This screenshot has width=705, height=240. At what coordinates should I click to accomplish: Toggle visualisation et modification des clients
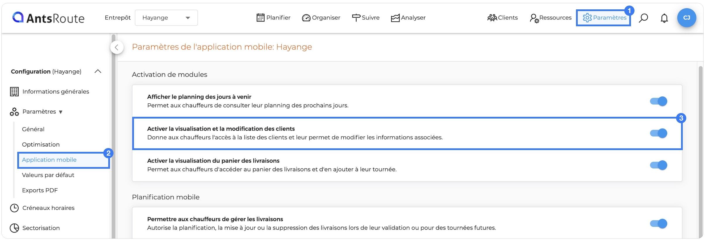(x=658, y=133)
